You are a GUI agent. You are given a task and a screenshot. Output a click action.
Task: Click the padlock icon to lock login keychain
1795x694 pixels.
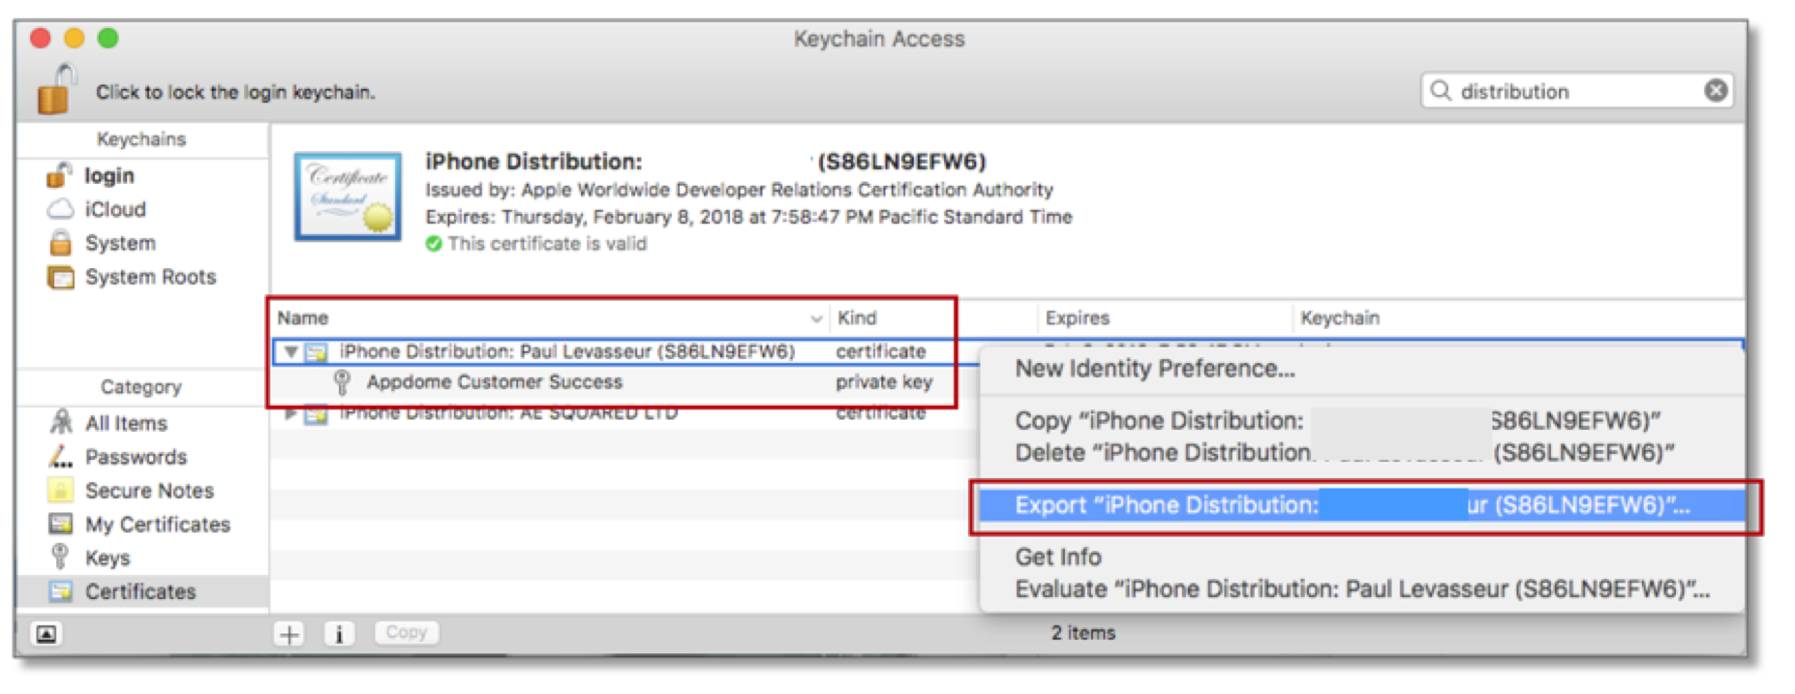coord(57,90)
